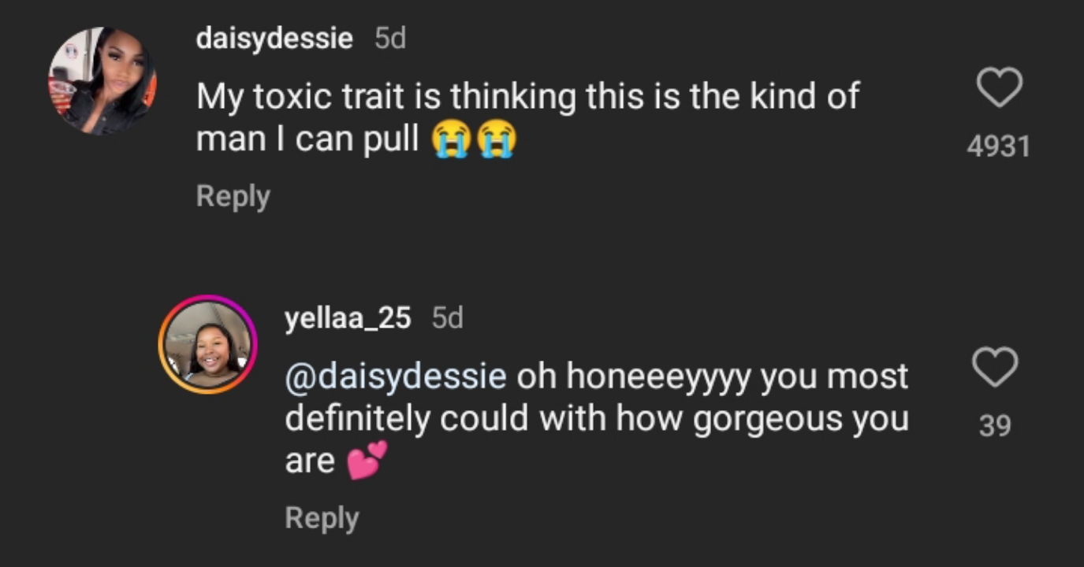Reply to yellaa_25's comment

(322, 518)
